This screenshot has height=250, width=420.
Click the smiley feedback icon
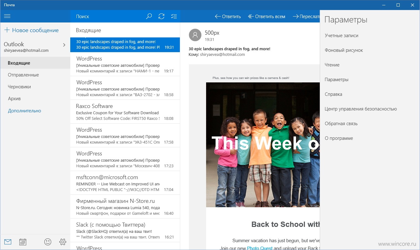click(48, 242)
